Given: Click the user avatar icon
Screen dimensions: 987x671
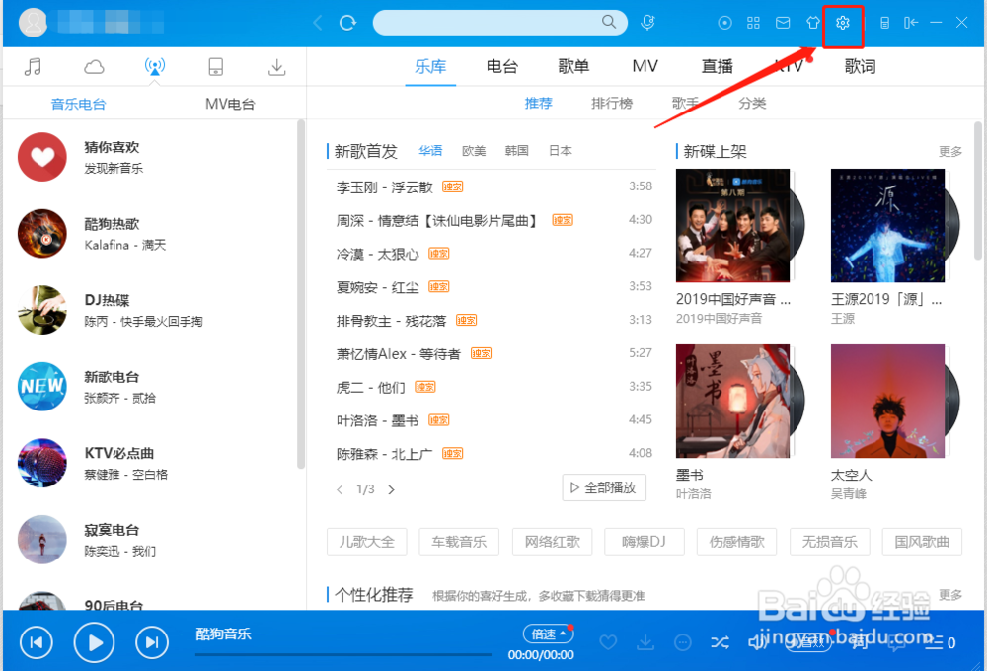Looking at the screenshot, I should click(x=33, y=23).
